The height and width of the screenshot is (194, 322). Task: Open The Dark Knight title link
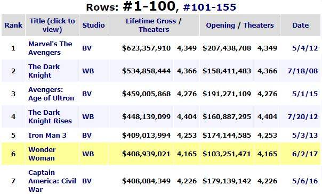tap(44, 71)
